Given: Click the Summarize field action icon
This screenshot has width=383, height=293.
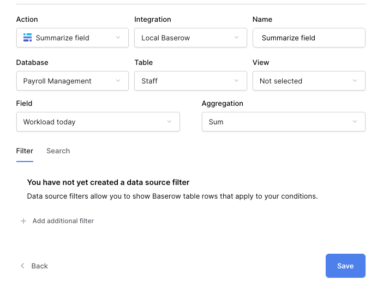Looking at the screenshot, I should (27, 38).
